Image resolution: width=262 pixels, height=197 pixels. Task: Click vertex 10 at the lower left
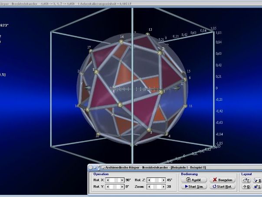coord(98,134)
